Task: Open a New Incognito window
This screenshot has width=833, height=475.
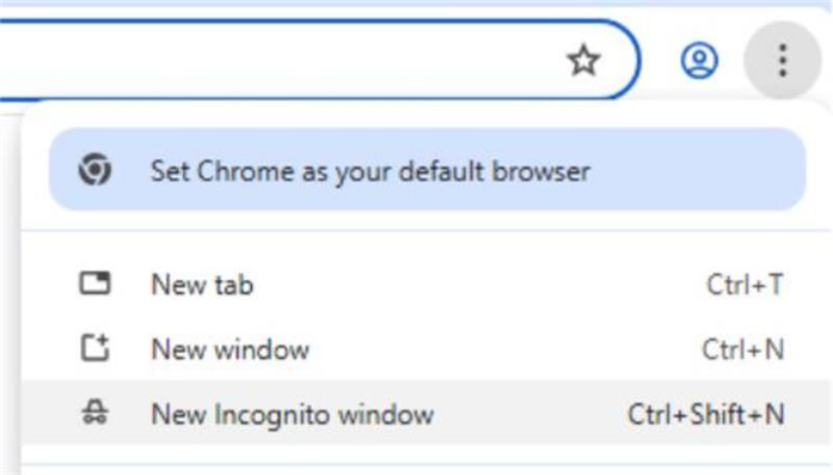Action: click(427, 414)
